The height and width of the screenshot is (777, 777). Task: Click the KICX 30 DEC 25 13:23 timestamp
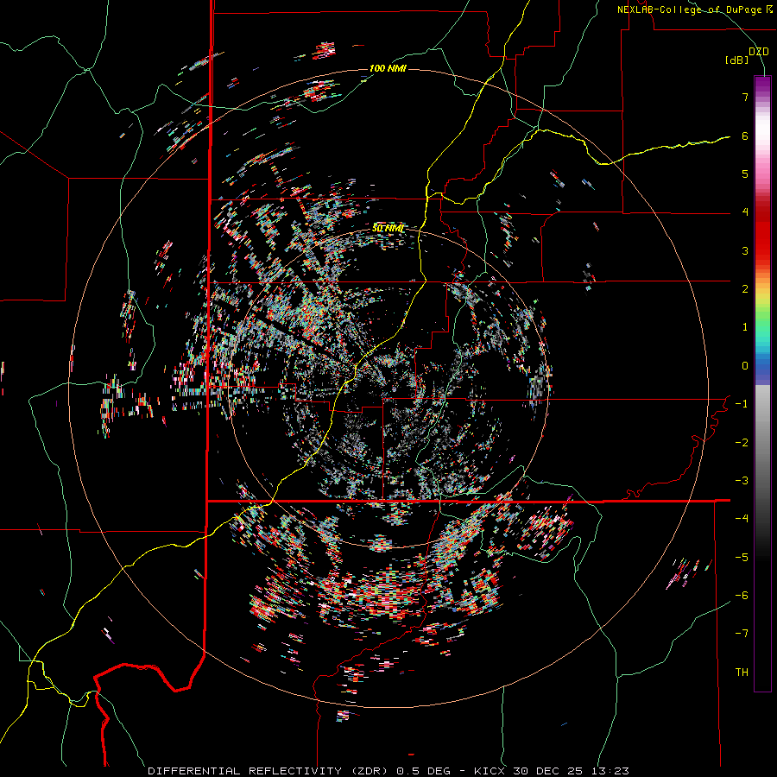pyautogui.click(x=552, y=771)
